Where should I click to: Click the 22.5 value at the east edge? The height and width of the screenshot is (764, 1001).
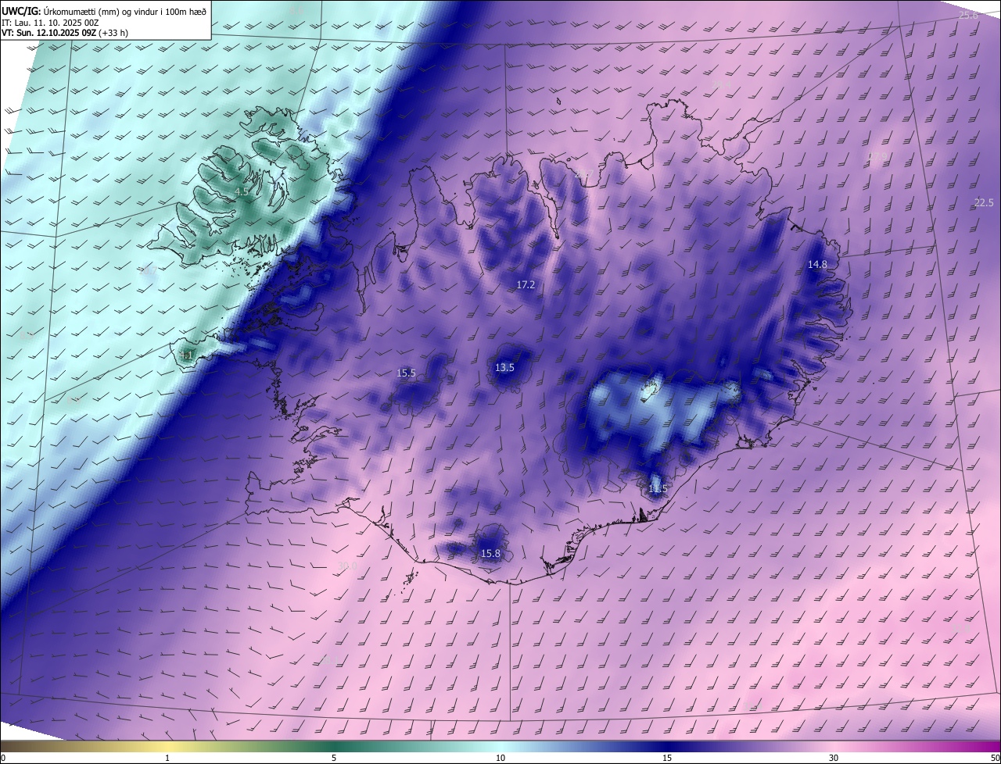pyautogui.click(x=984, y=203)
